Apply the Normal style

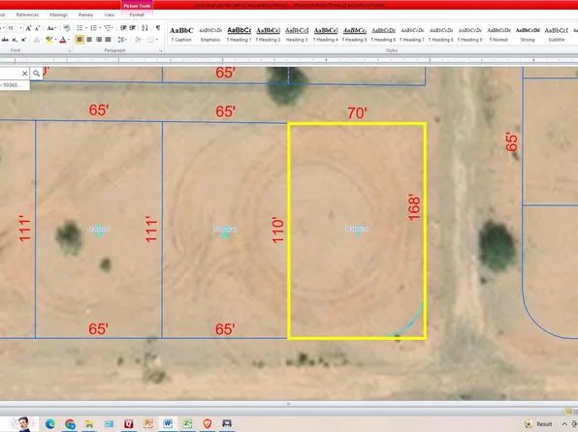(x=498, y=34)
